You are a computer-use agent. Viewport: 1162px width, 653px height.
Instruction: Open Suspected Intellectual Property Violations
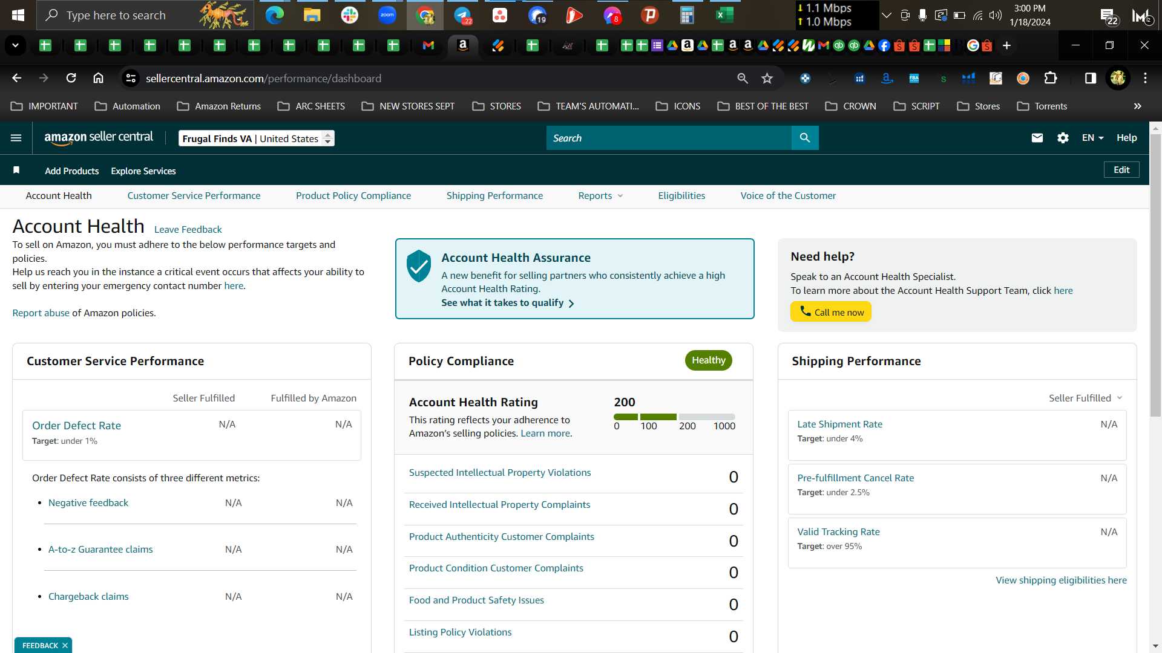(x=500, y=473)
